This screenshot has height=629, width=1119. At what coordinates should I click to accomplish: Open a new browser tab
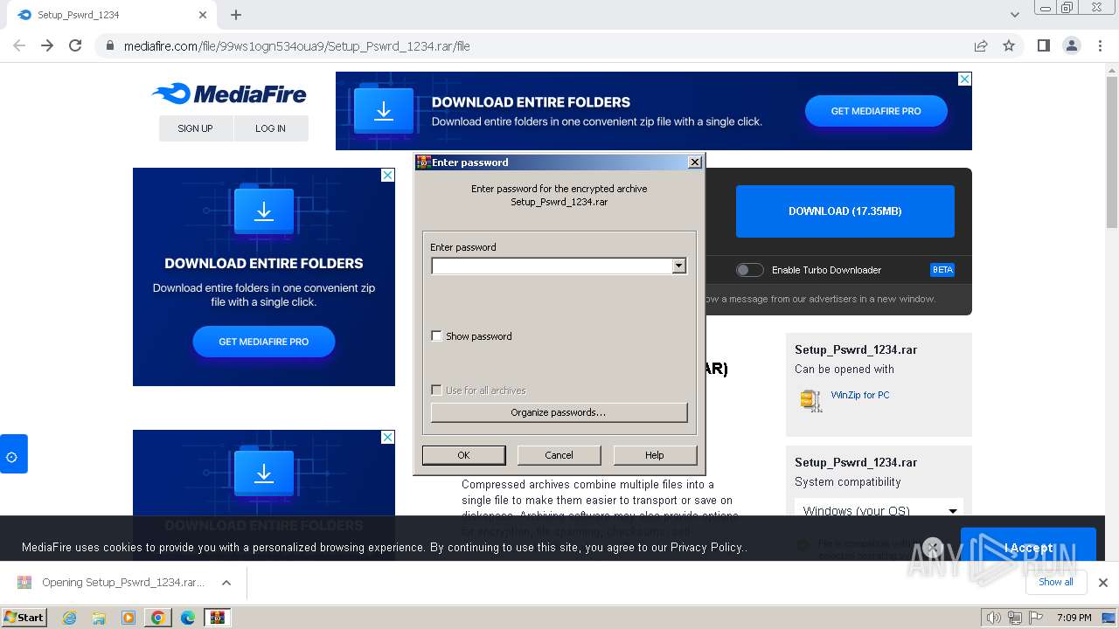click(x=236, y=15)
